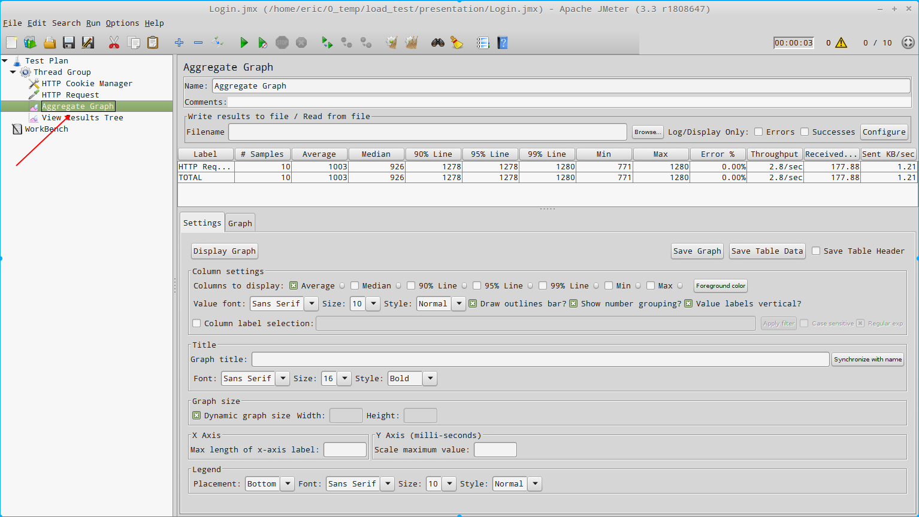The image size is (919, 517).
Task: Click the Remote Start All icon
Action: coord(327,42)
